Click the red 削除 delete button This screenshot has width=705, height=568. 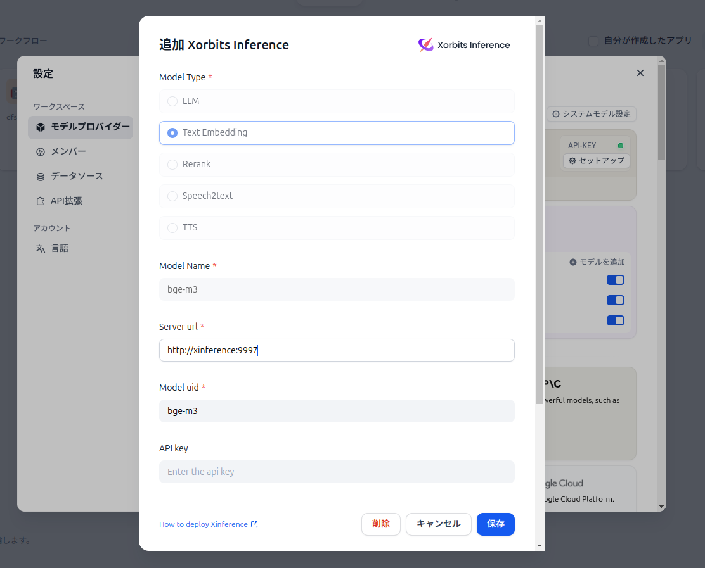pyautogui.click(x=381, y=524)
